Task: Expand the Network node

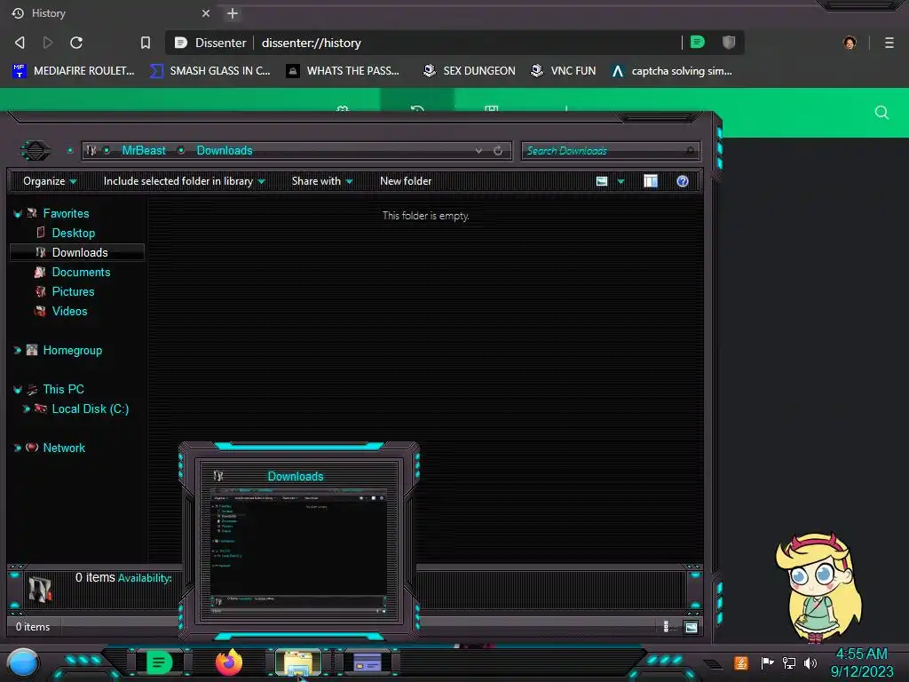Action: (18, 448)
